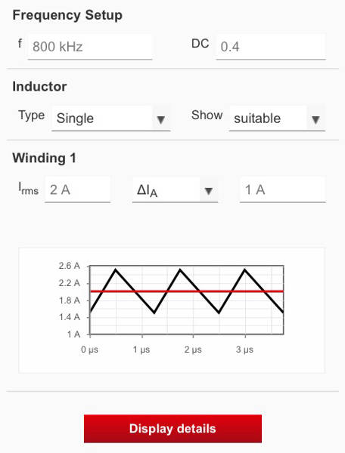Image resolution: width=345 pixels, height=453 pixels.
Task: Click the 3 µs time axis label
Action: tap(244, 350)
